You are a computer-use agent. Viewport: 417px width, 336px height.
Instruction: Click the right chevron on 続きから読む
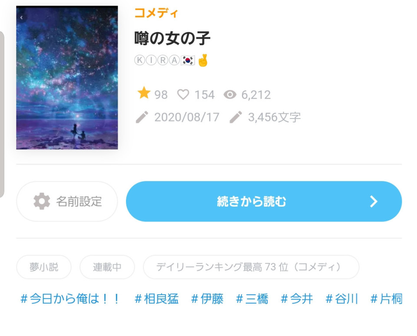[374, 201]
